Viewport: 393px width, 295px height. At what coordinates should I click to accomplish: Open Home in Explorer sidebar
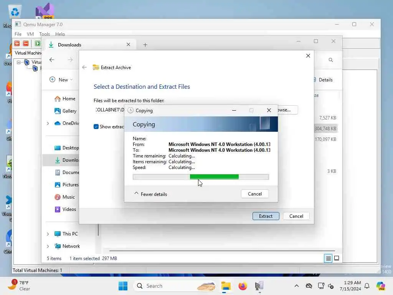pyautogui.click(x=64, y=99)
